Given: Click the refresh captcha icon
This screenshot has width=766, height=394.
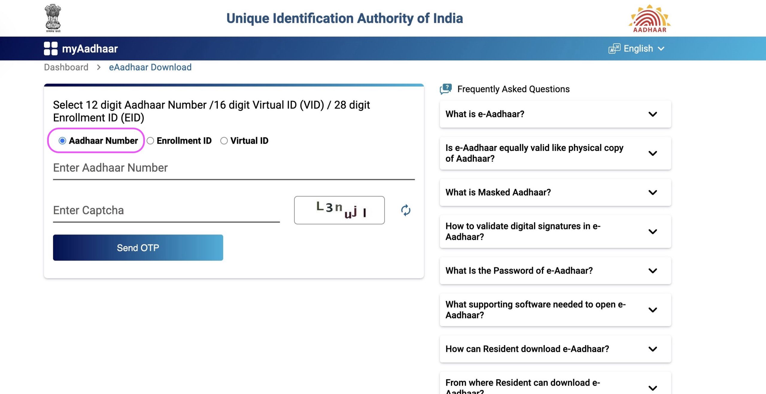Looking at the screenshot, I should [x=405, y=210].
